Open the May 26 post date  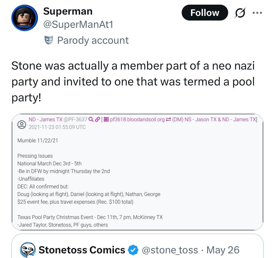223,250
